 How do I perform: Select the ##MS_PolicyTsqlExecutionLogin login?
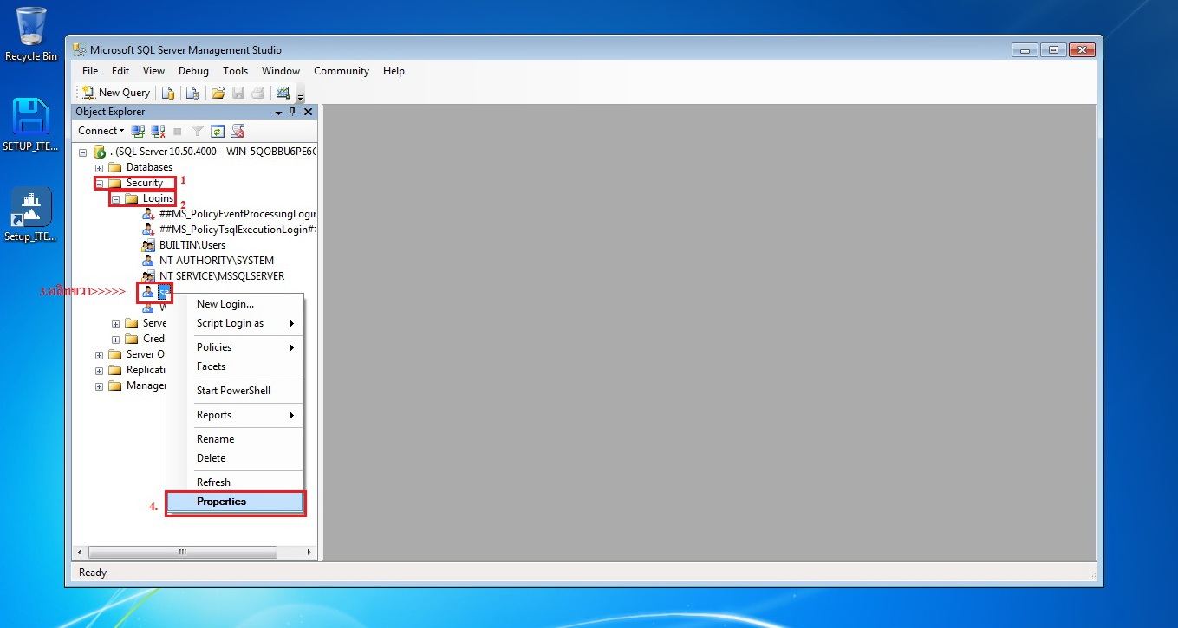(x=238, y=230)
